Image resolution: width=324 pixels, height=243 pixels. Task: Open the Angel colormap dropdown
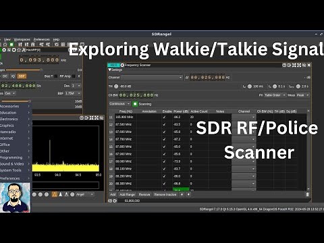pos(84,194)
